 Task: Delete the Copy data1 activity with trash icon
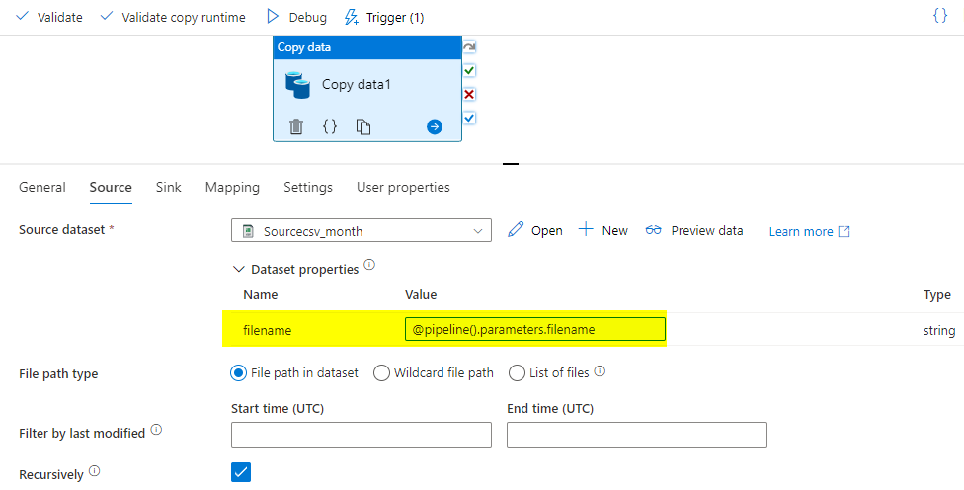point(296,126)
